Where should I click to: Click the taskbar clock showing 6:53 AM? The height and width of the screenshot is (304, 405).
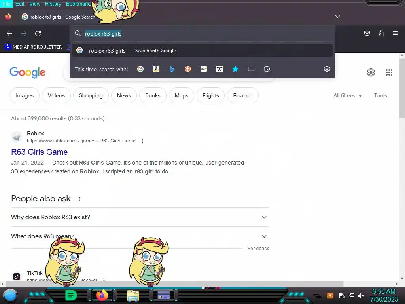point(384,295)
